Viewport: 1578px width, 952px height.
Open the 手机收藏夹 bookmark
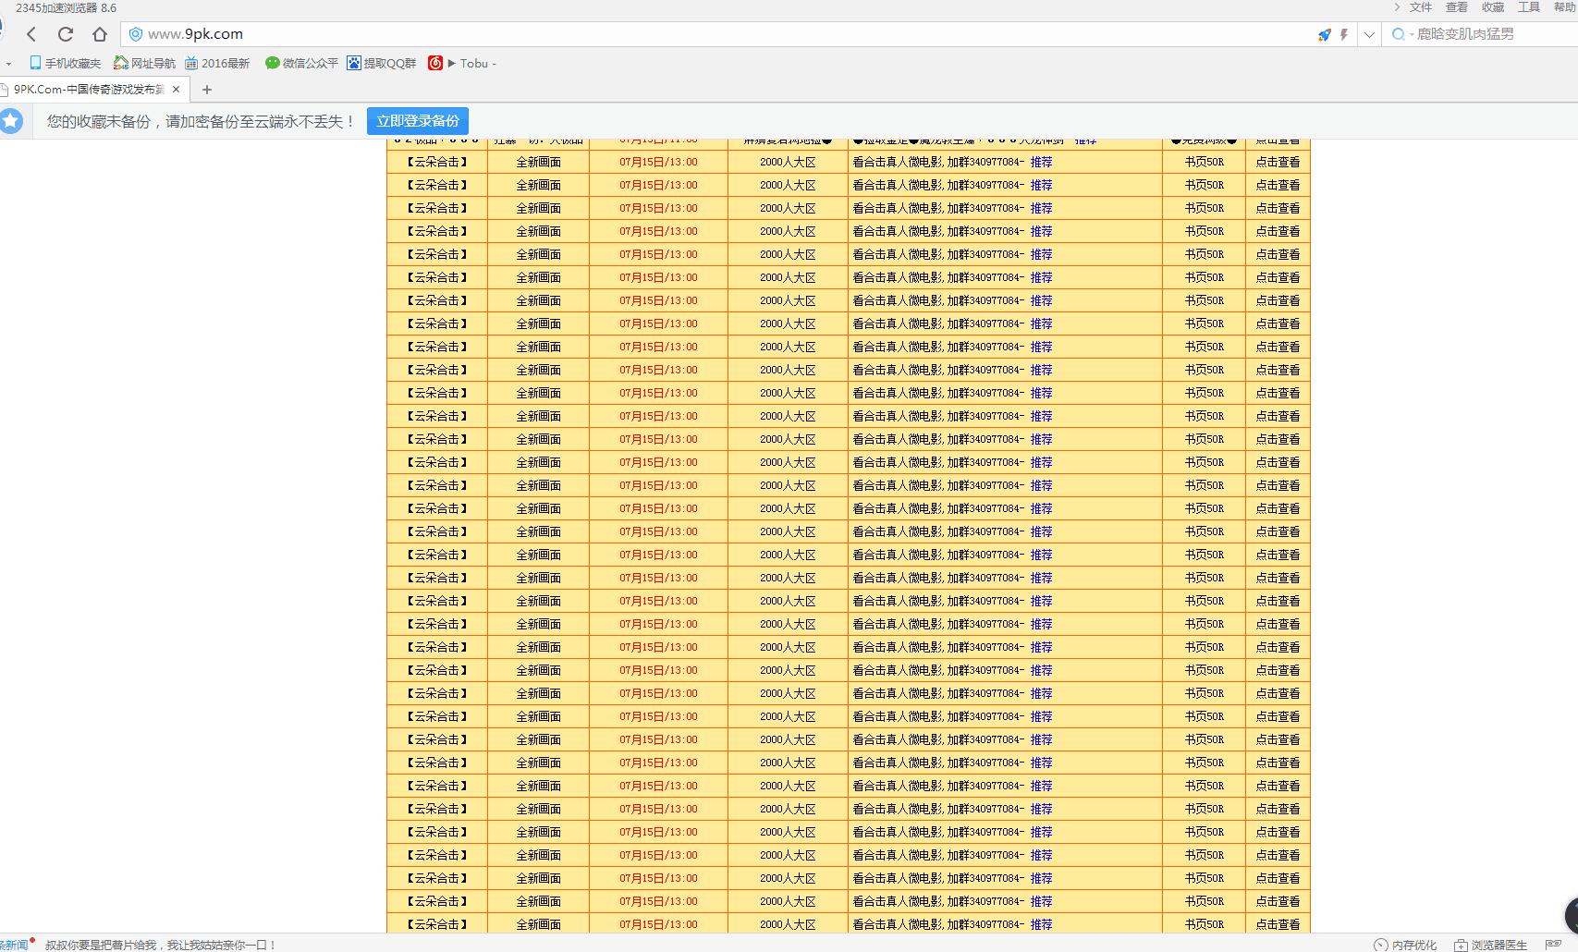[x=65, y=63]
